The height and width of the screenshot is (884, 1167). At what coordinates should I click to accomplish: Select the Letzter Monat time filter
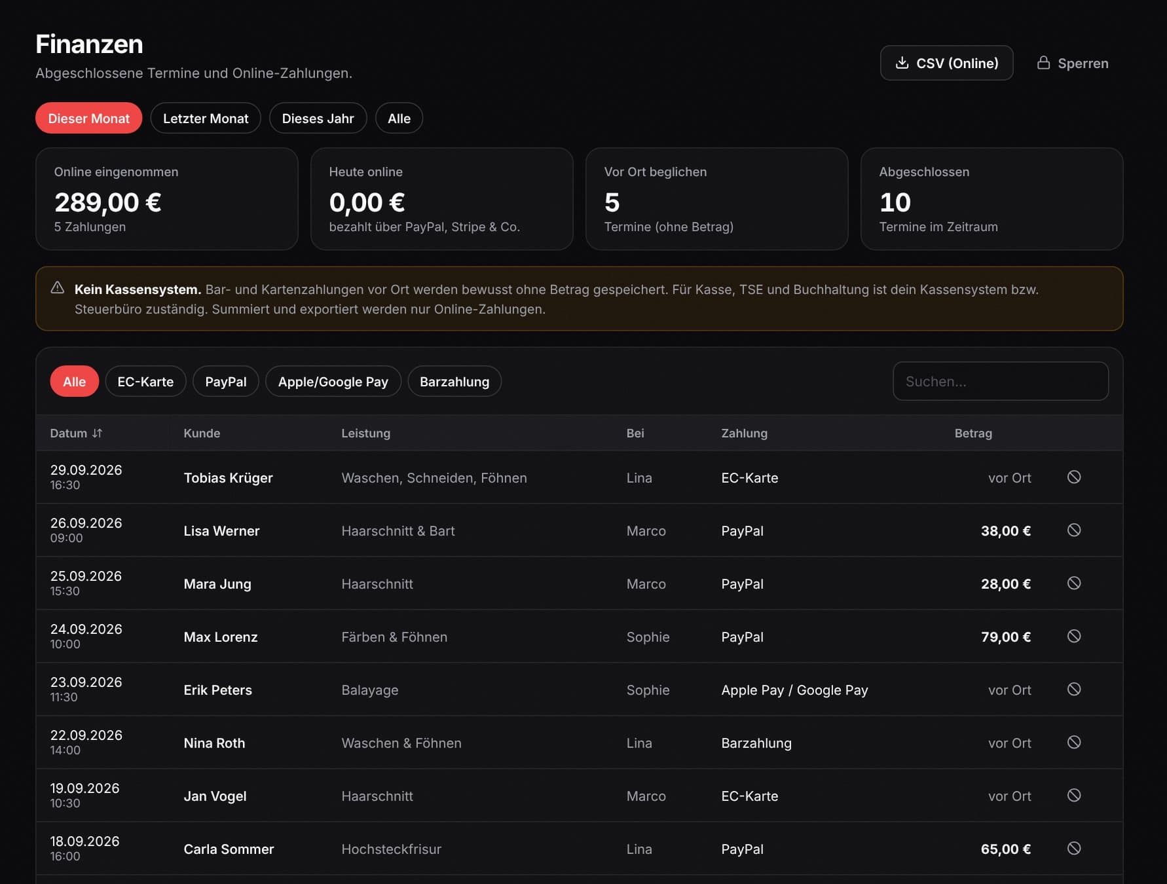(x=206, y=118)
